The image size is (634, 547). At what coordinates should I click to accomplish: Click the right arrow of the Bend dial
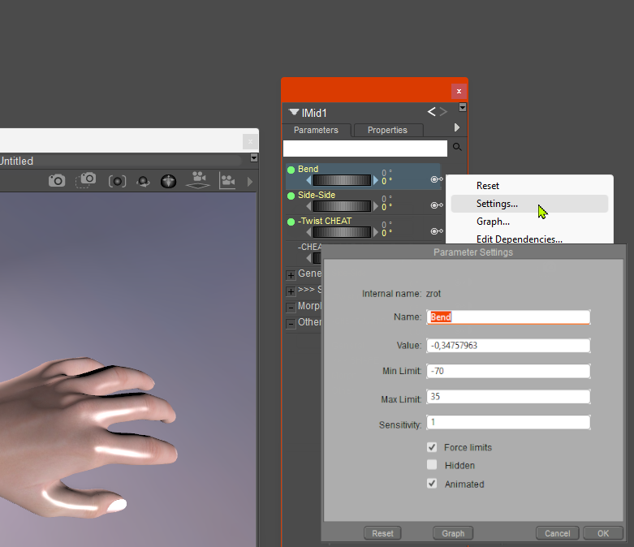[x=375, y=180]
